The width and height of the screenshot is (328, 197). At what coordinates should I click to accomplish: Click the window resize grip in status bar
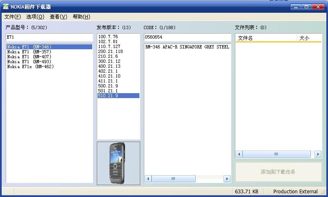click(324, 192)
